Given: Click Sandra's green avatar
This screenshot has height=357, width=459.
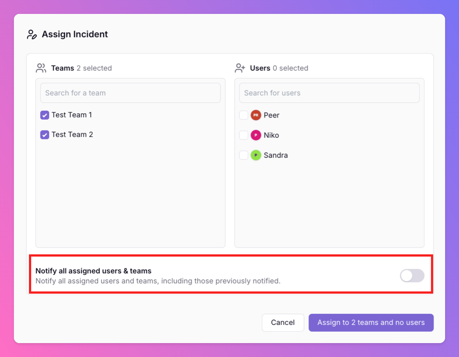Looking at the screenshot, I should [256, 155].
